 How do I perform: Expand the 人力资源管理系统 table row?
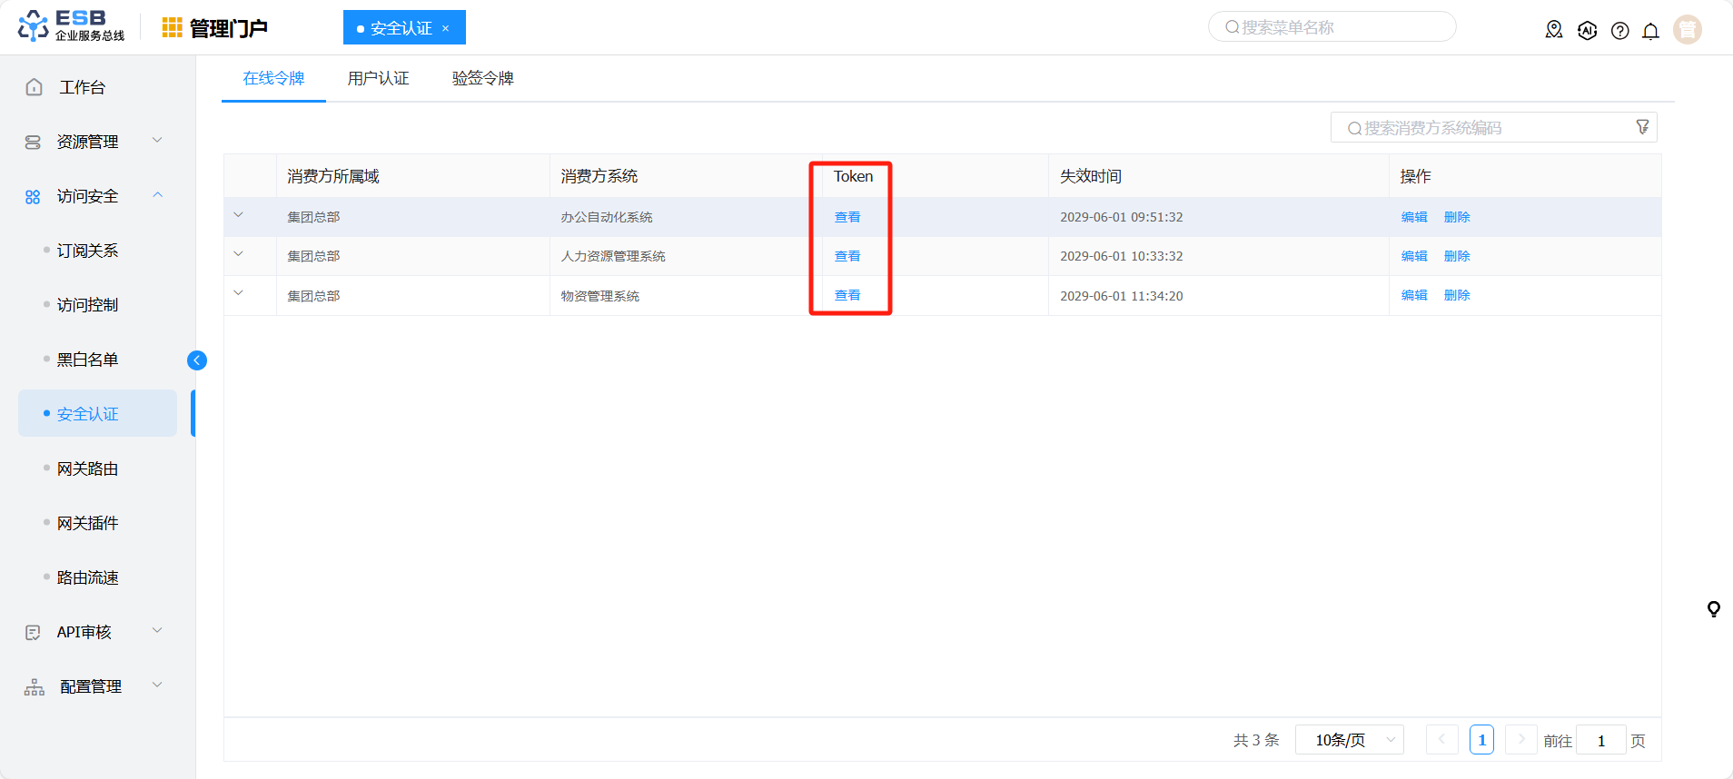(x=239, y=255)
